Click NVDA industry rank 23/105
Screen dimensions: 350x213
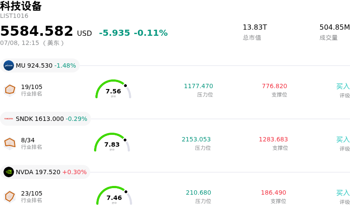(x=31, y=193)
